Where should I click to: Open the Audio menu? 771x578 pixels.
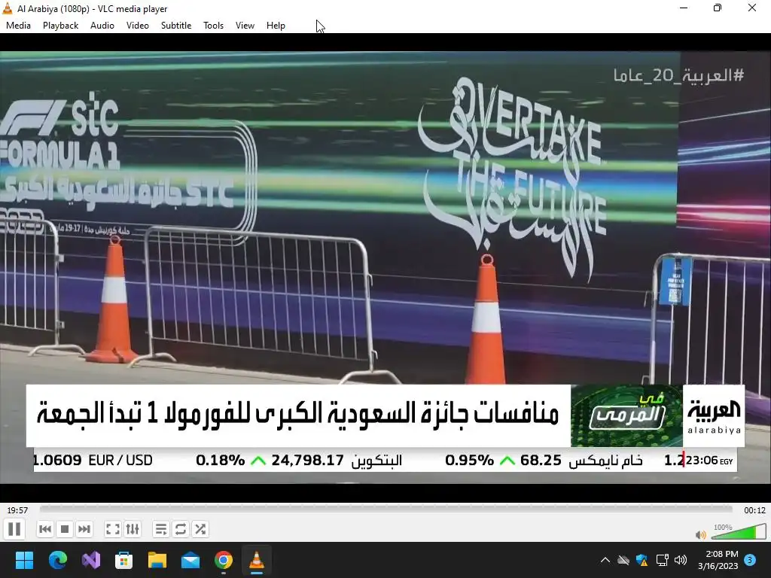tap(102, 26)
